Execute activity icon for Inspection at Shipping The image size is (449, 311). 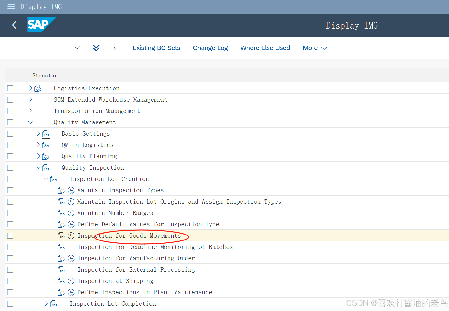tap(71, 281)
